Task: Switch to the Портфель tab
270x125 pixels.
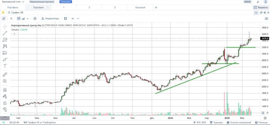Action: tap(13, 7)
